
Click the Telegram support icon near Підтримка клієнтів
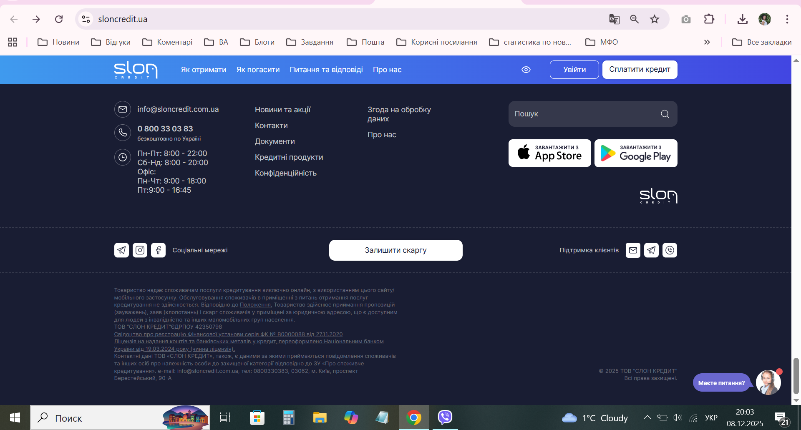tap(651, 250)
